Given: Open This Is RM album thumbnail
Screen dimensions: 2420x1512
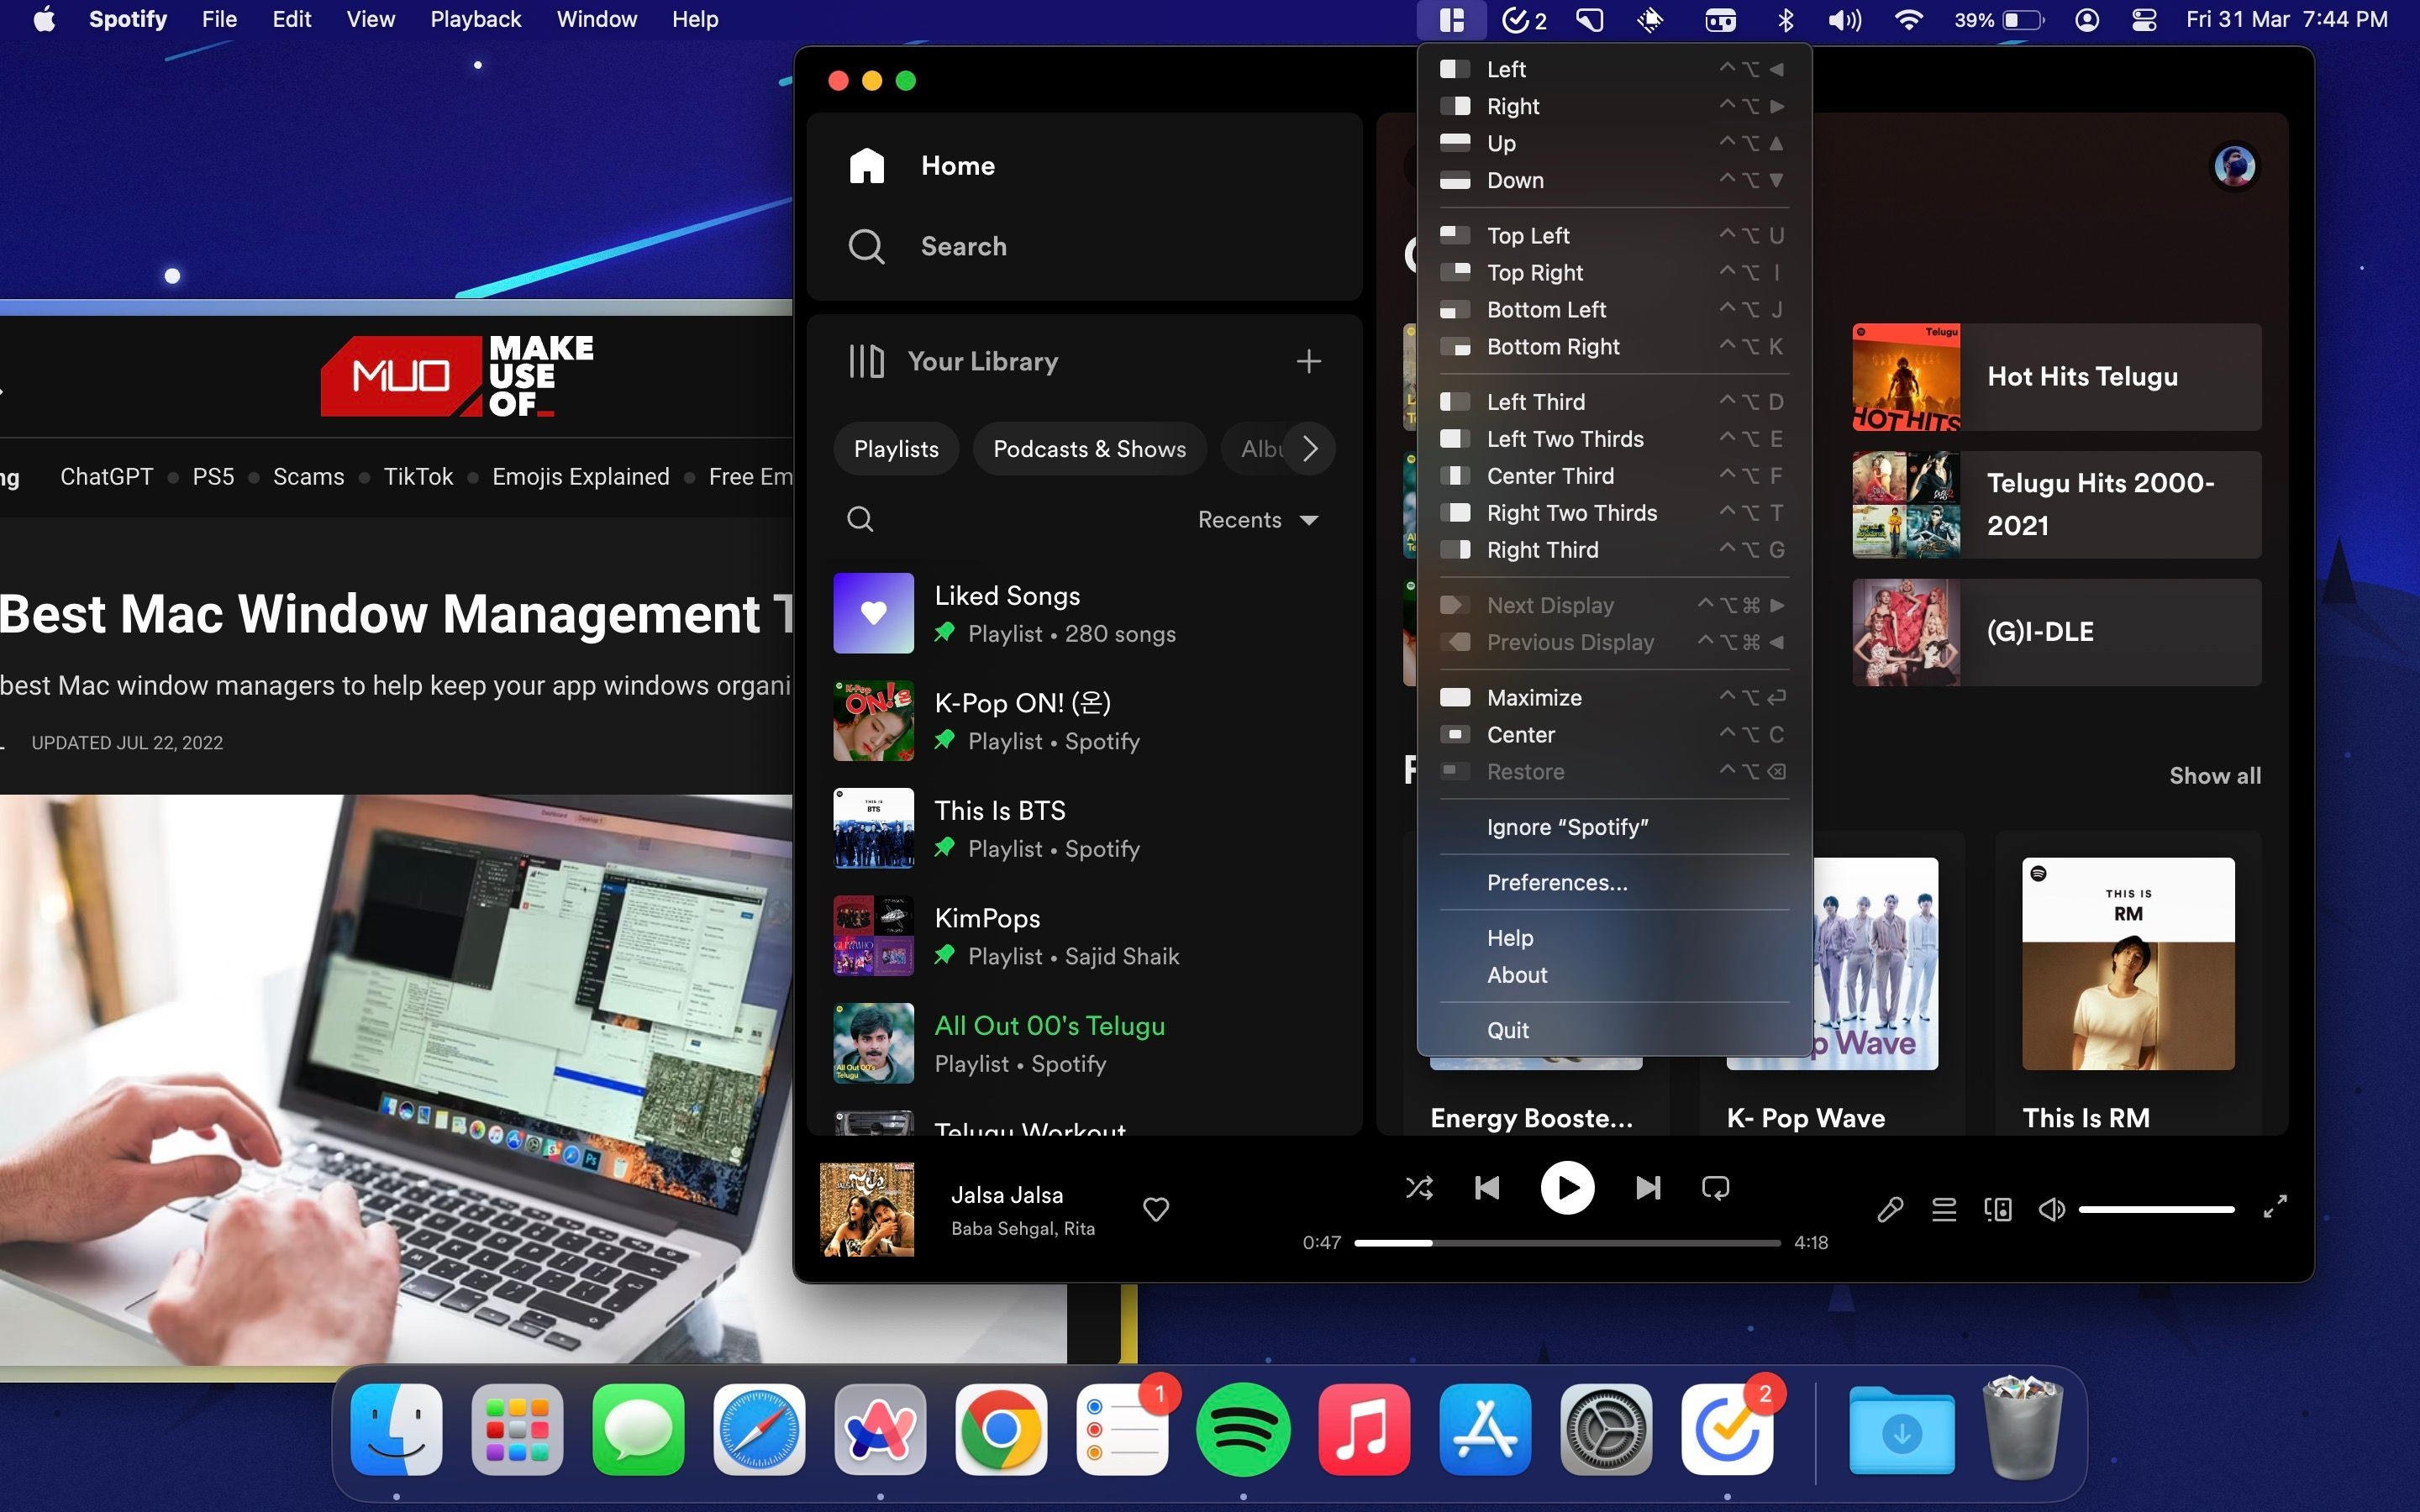Looking at the screenshot, I should click(2128, 964).
